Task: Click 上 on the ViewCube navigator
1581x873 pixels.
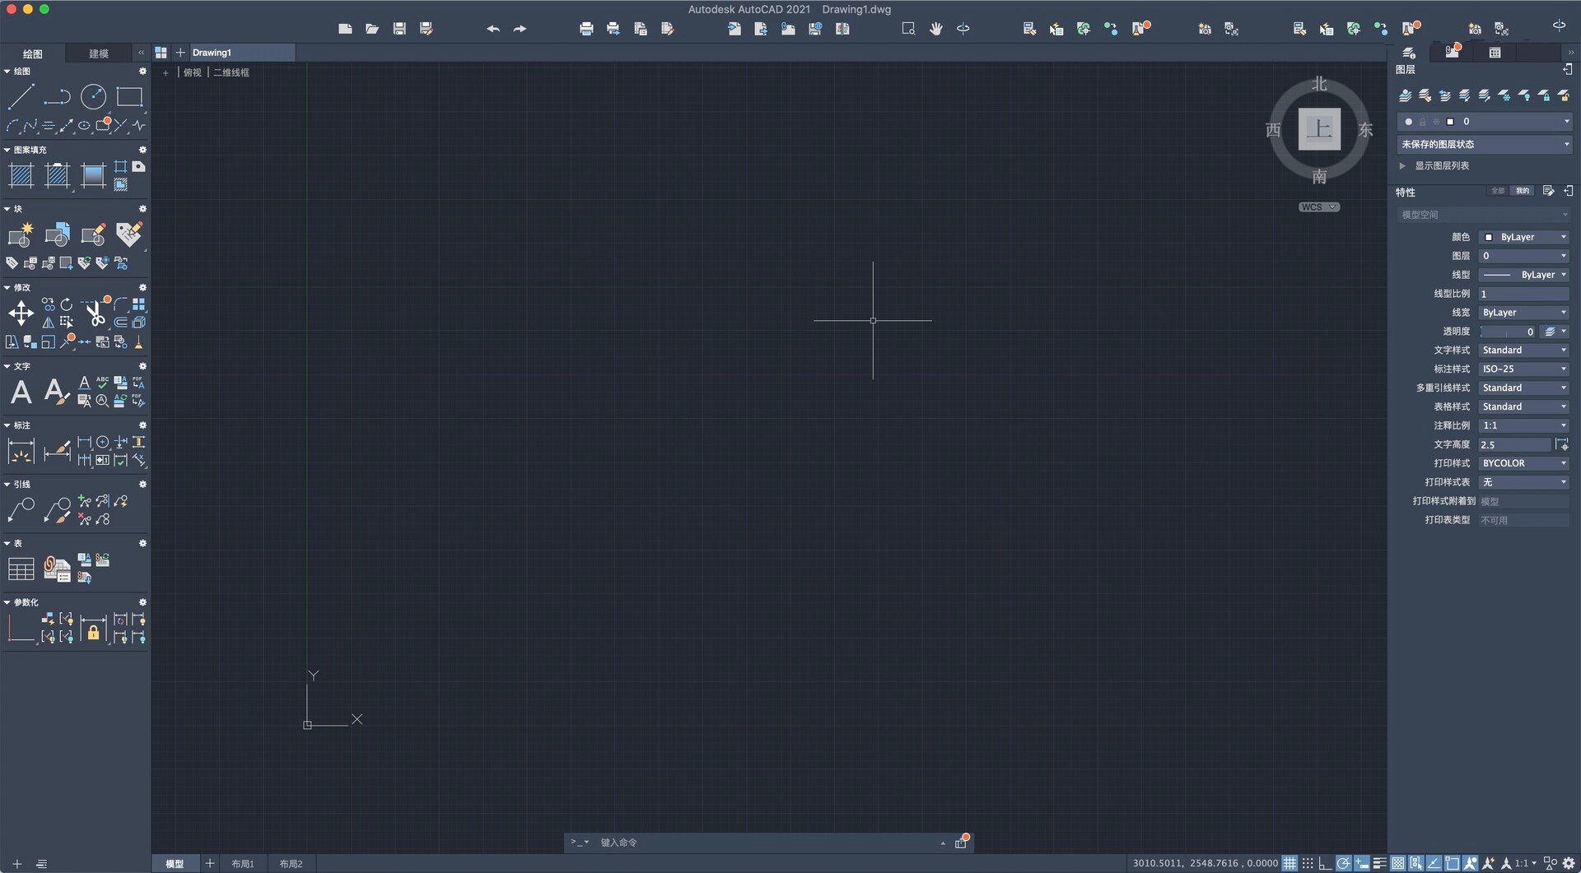Action: click(1318, 130)
